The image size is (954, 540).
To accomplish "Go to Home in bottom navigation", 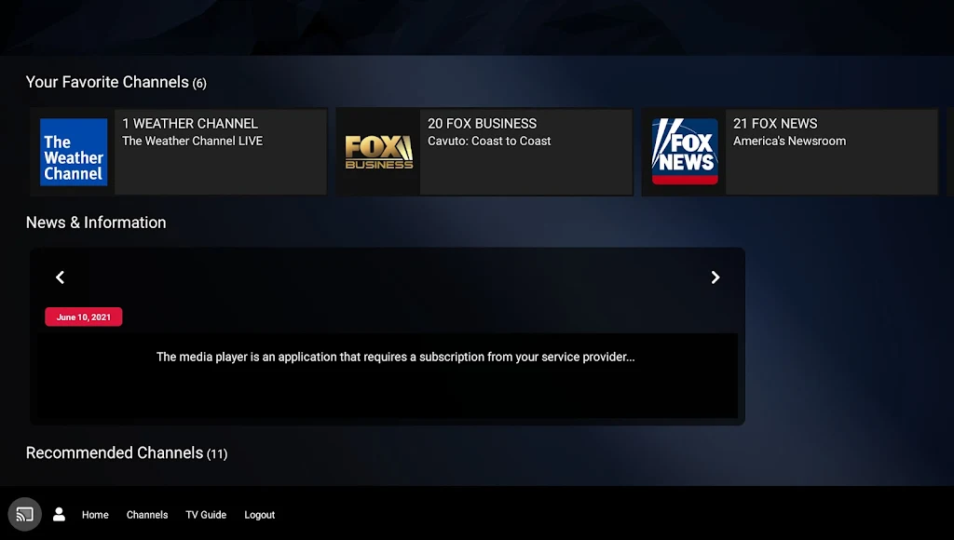I will [x=95, y=515].
